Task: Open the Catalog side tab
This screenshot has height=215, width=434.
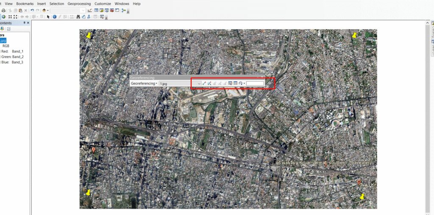Action: [432, 30]
